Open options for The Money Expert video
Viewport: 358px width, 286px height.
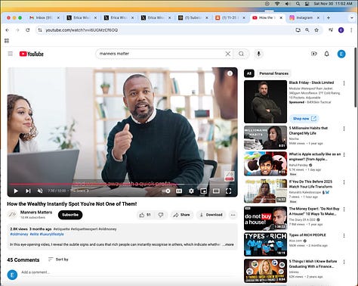pos(344,210)
